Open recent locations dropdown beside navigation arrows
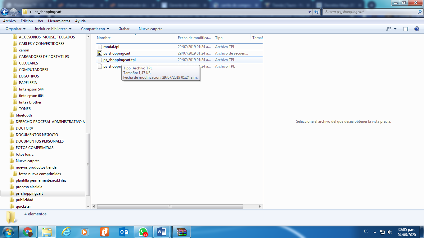 click(20, 12)
